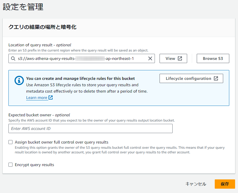Viewport: 238px width, 193px height.
Task: Open the Lifecycle configuration page
Action: coord(191,78)
